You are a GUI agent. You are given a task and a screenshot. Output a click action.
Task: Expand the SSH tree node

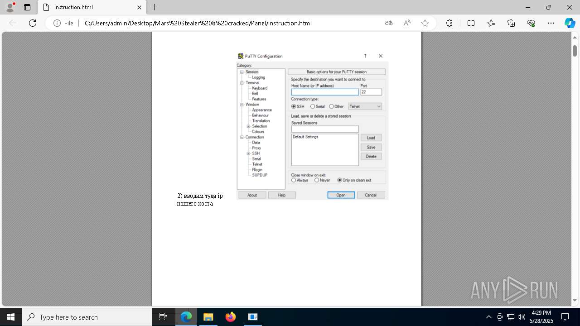248,153
